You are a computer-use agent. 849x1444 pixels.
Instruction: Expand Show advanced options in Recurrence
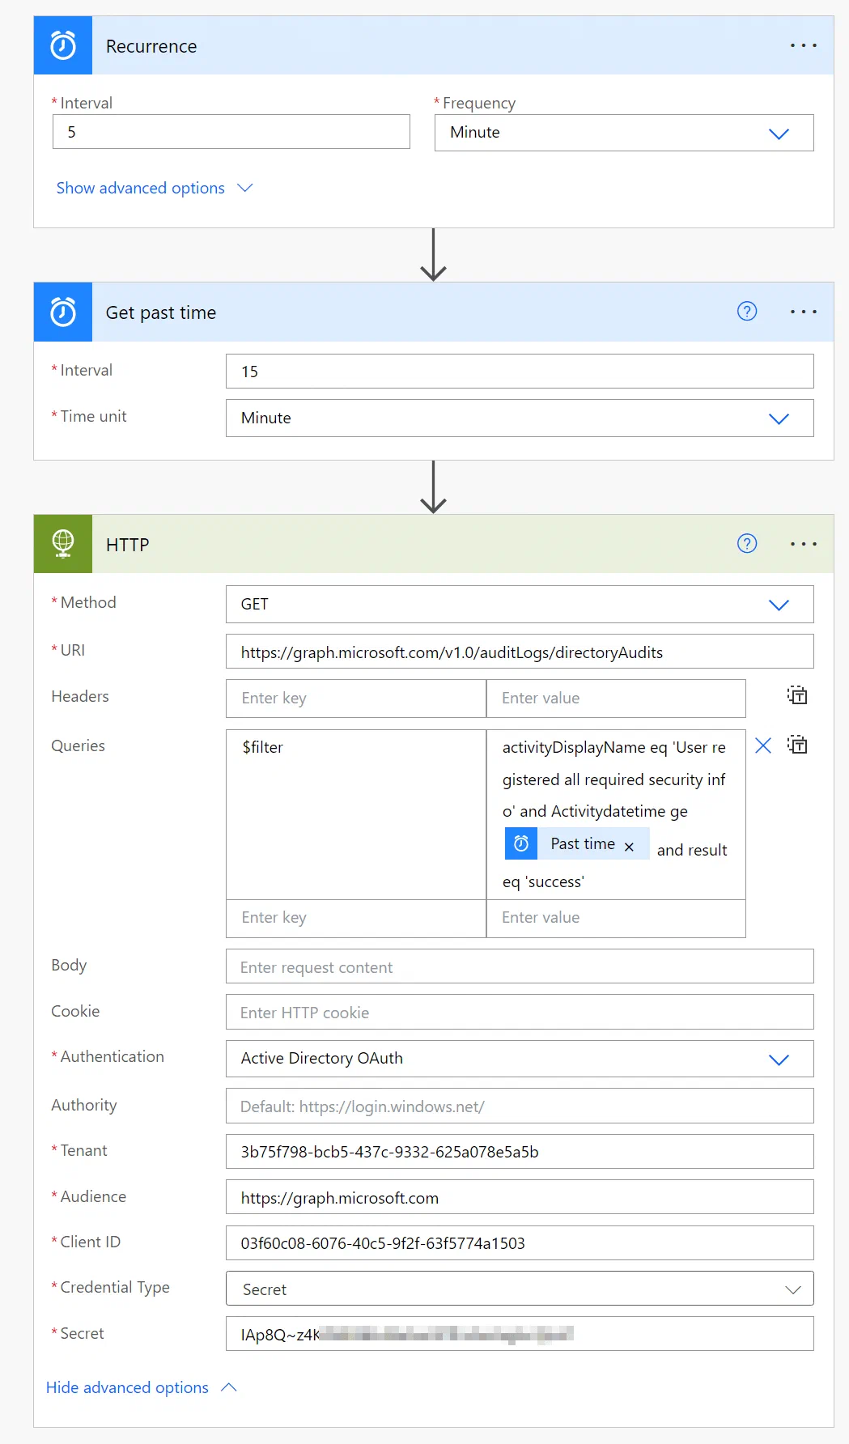[155, 188]
